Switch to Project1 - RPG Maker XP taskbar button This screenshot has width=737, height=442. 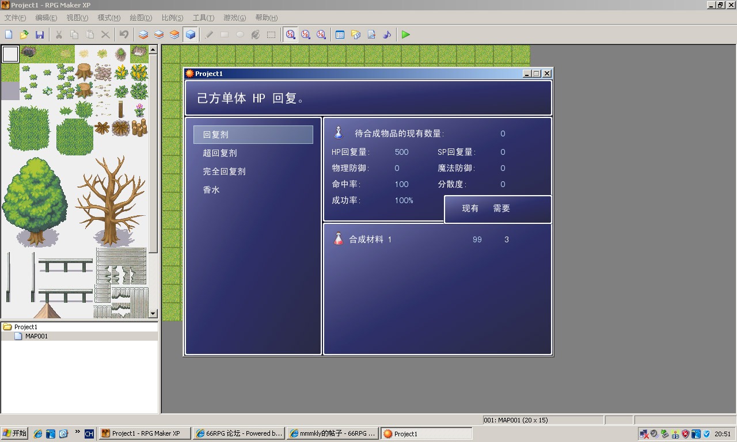(145, 433)
